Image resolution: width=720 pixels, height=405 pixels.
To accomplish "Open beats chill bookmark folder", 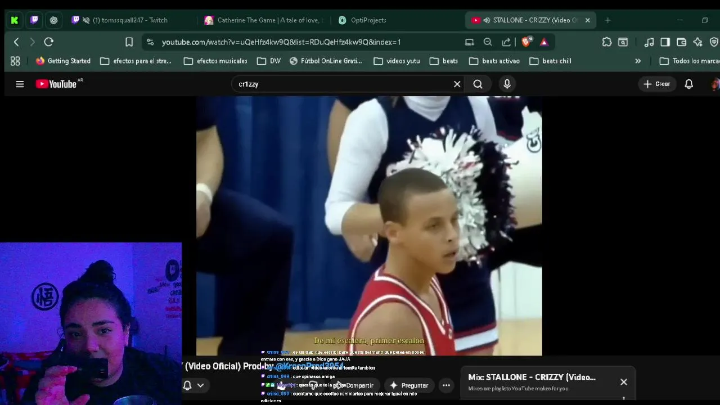I will click(x=551, y=61).
